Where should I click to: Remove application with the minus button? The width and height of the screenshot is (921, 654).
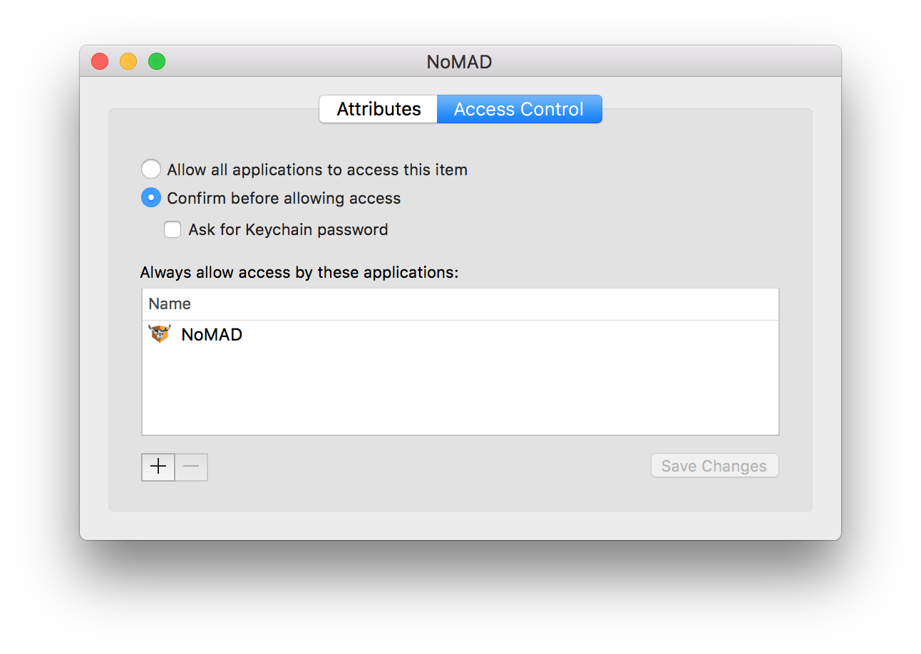coord(191,467)
